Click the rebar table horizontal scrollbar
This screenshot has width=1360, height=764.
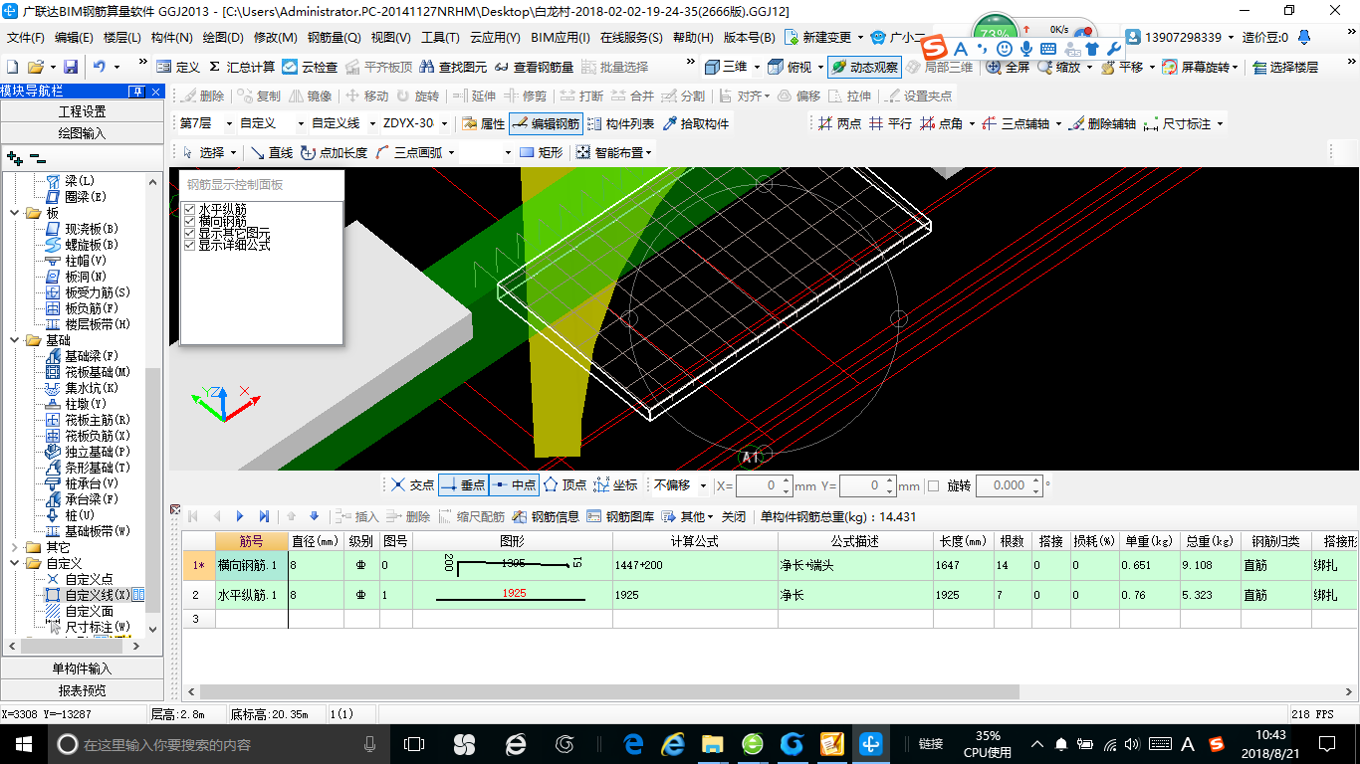[609, 691]
